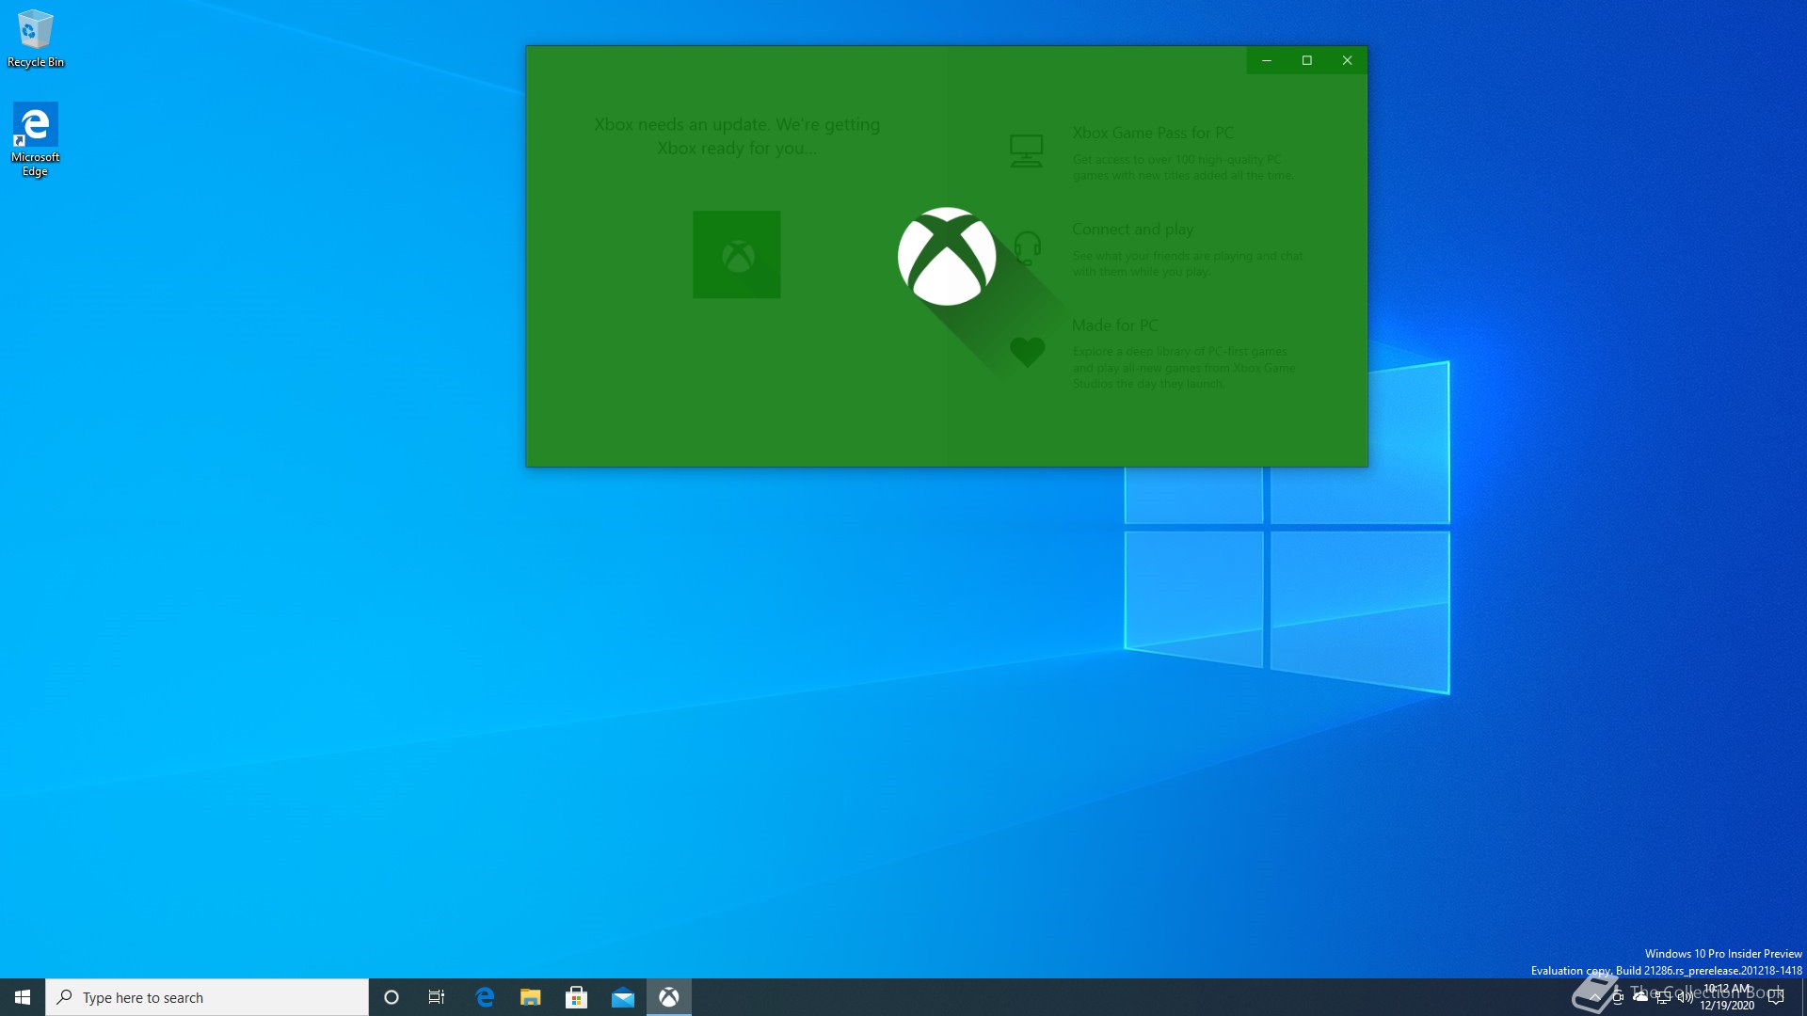Open the Recycle Bin desktop icon
Viewport: 1807px width, 1016px height.
pos(36,39)
